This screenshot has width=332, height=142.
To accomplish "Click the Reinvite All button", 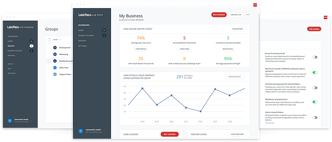I will [228, 49].
